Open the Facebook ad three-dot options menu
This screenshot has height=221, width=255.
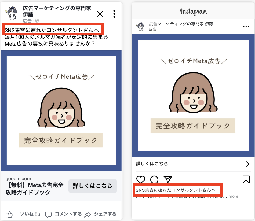pyautogui.click(x=114, y=14)
